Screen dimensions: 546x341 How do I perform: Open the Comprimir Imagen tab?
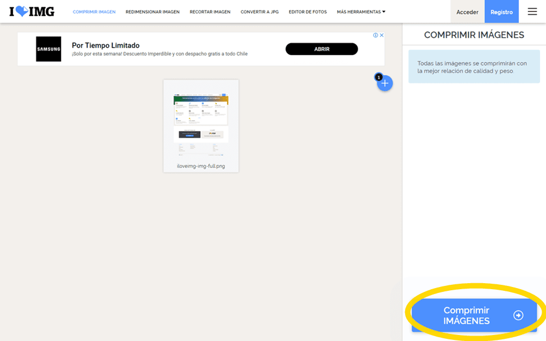pyautogui.click(x=94, y=12)
